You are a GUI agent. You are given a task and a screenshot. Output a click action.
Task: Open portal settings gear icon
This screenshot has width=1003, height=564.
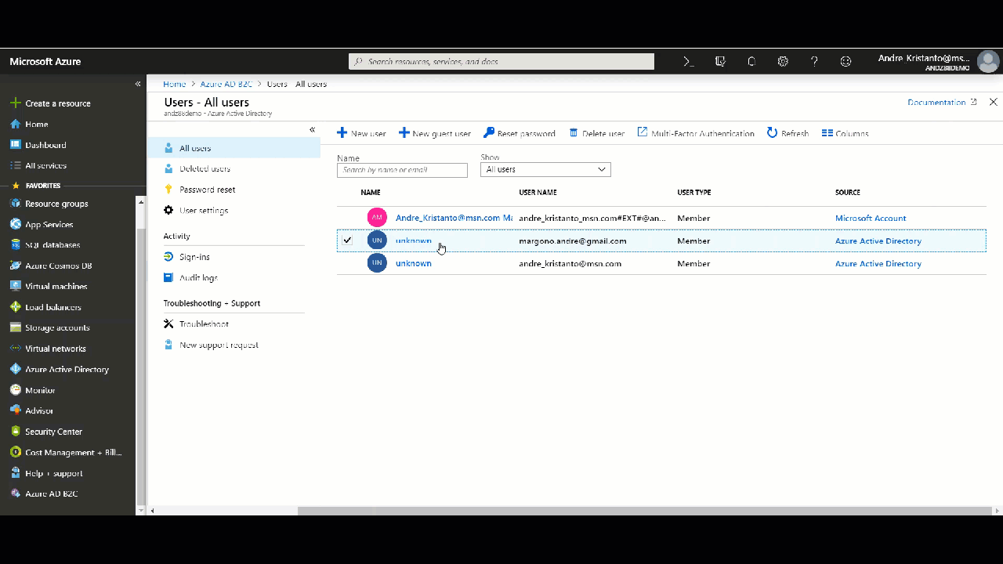(783, 61)
